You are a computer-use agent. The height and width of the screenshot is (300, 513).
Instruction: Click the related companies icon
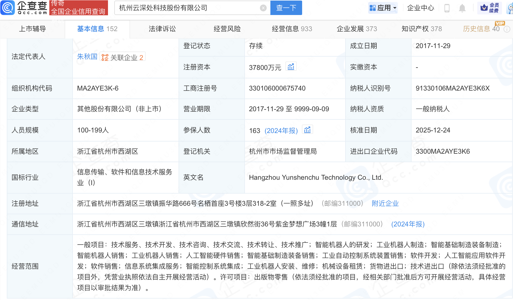105,57
